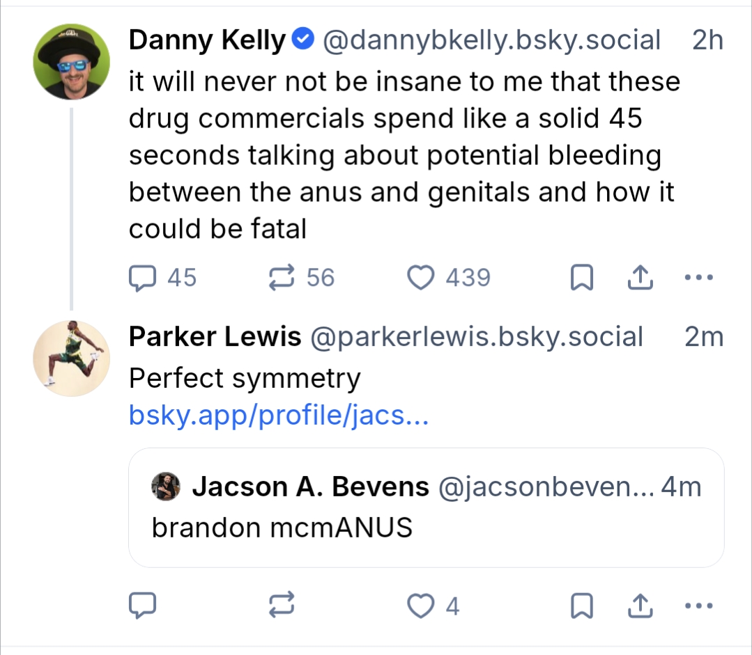Like Danny Kelly's post with 439 likes
752x655 pixels.
tap(420, 278)
